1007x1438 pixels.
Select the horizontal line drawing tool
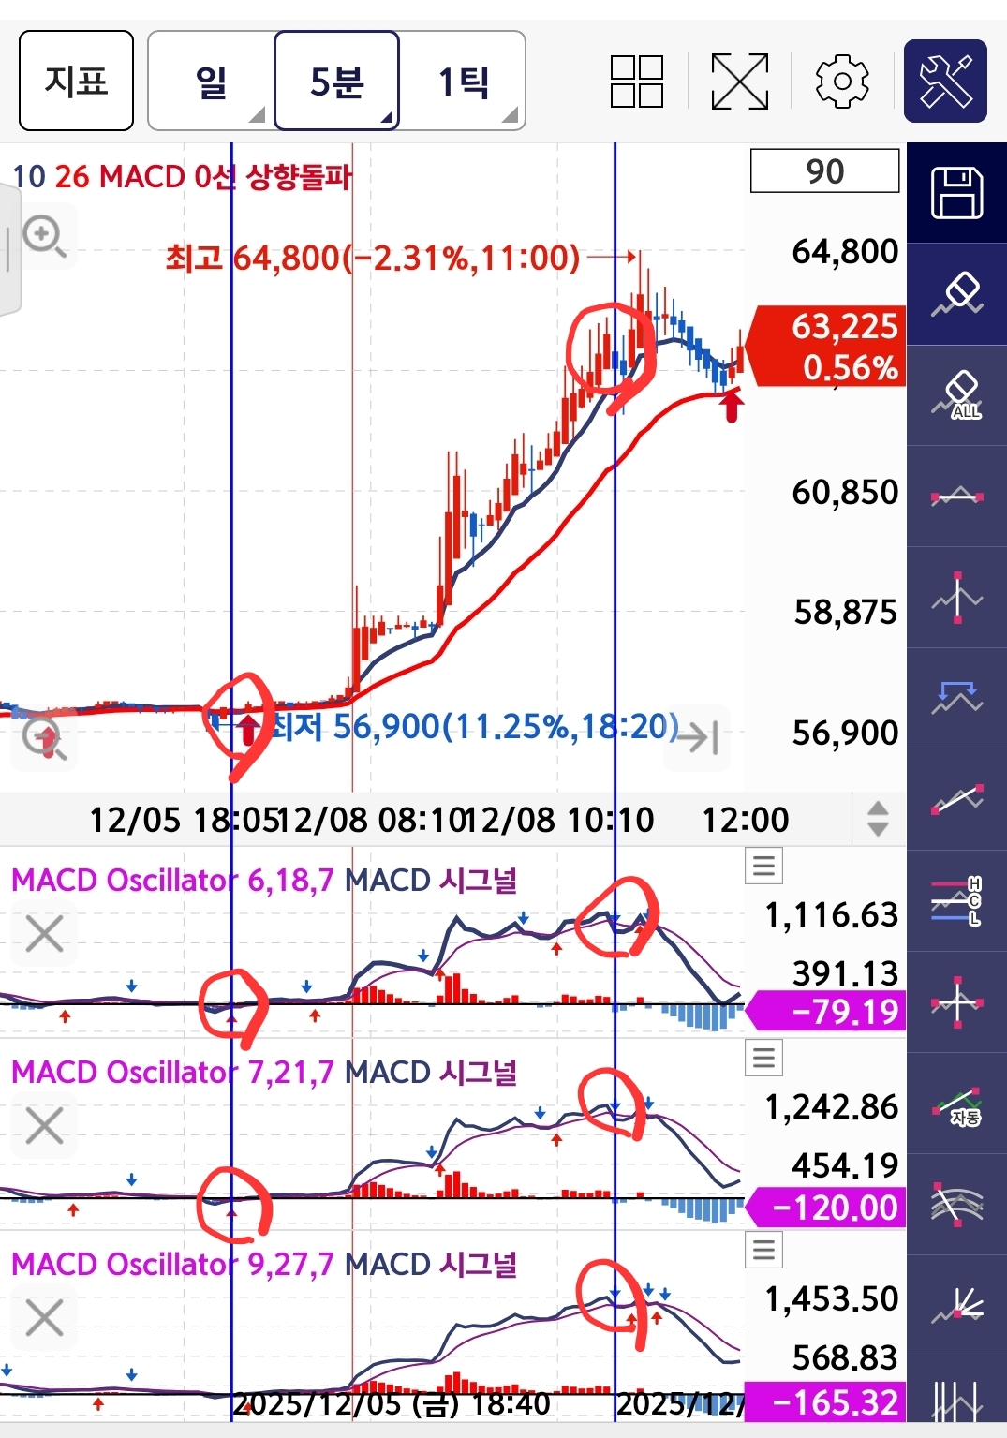tap(956, 497)
